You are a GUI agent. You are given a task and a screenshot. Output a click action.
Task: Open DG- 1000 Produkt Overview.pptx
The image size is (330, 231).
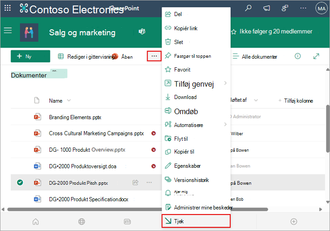[87, 150]
